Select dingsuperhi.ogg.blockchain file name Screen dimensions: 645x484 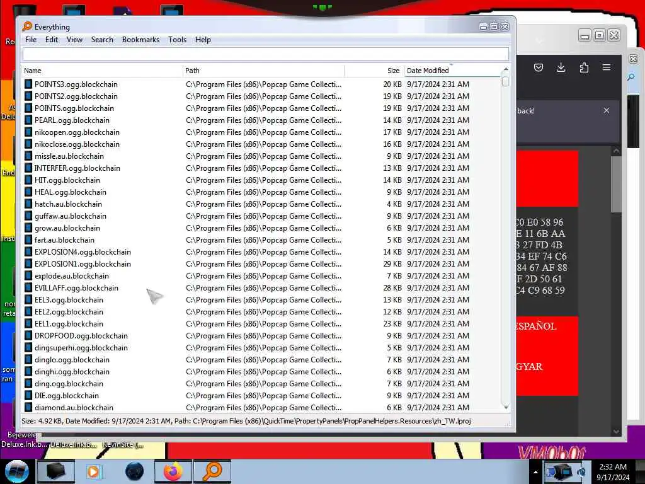(x=81, y=348)
